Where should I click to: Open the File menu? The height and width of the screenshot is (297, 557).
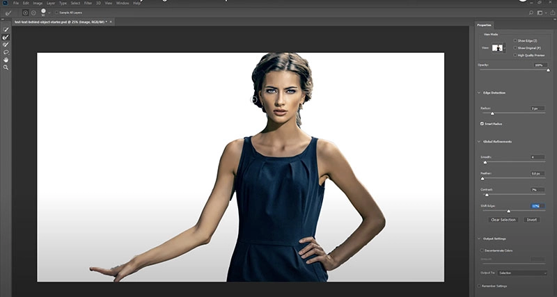16,3
